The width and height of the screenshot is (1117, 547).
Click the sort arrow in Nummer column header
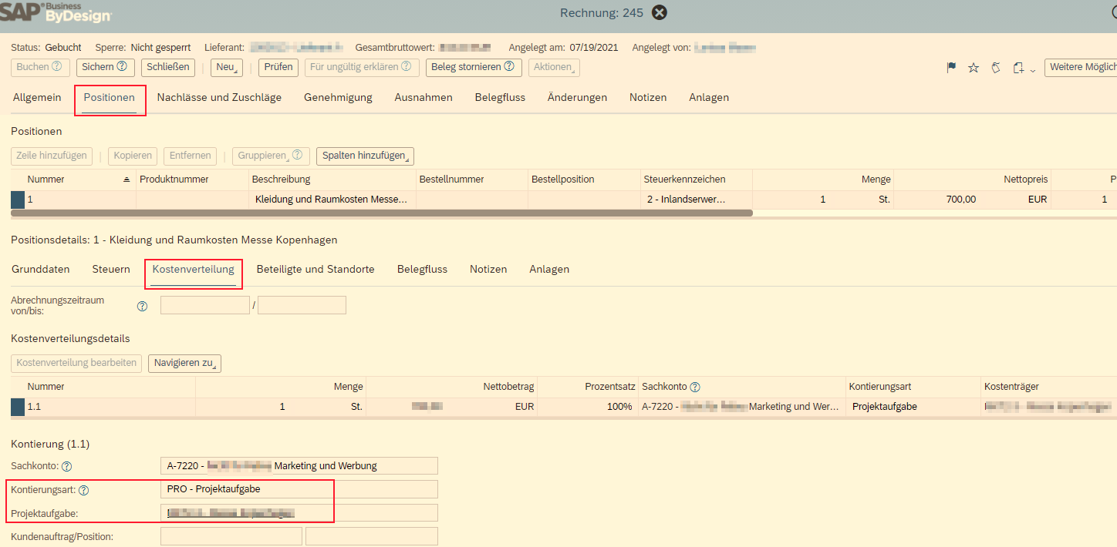tap(127, 180)
